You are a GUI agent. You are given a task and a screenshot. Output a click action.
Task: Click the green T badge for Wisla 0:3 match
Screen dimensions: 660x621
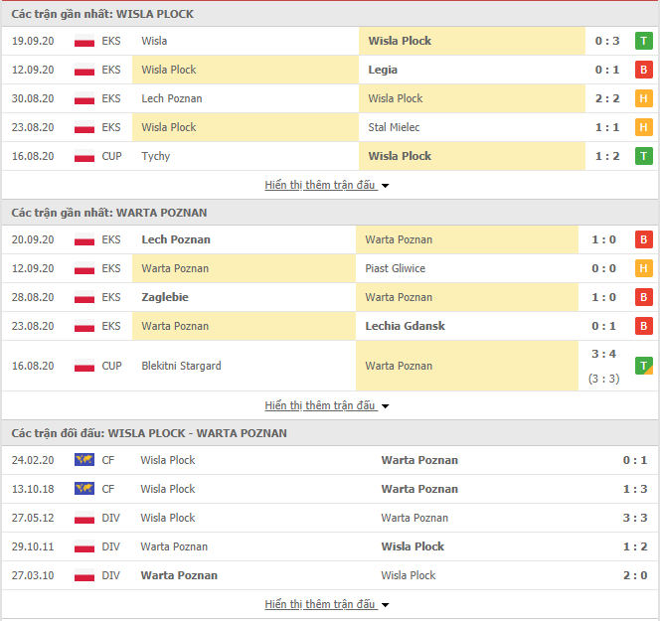coord(643,41)
